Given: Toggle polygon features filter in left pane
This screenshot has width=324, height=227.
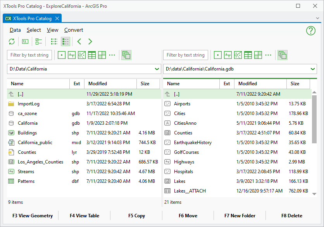Looking at the screenshot, I should click(x=82, y=55).
